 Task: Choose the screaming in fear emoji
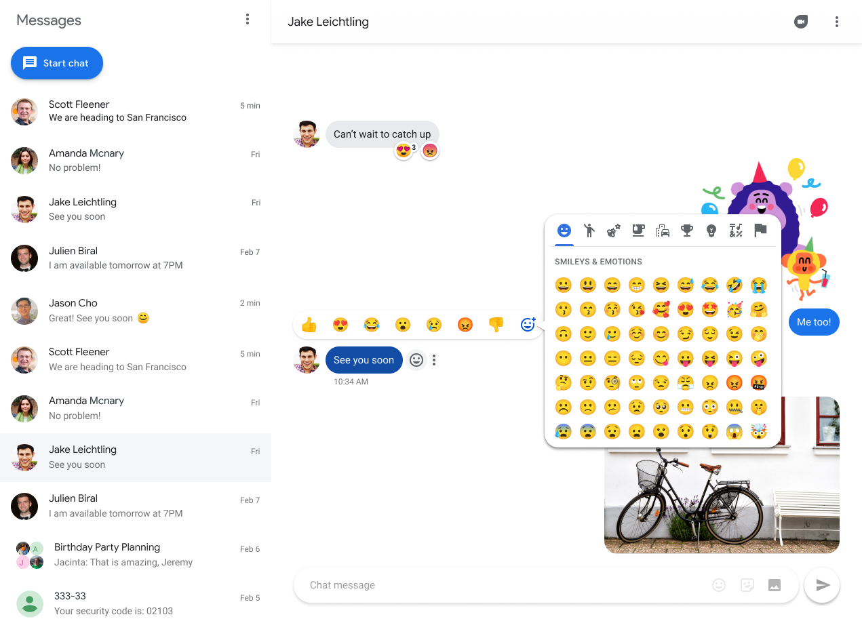pos(734,432)
